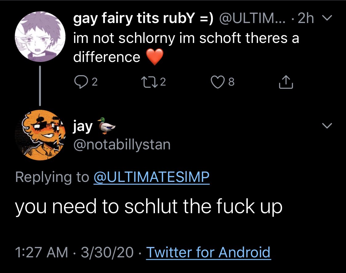The image size is (346, 273).
Task: View the reply count number 2
Action: pyautogui.click(x=94, y=82)
